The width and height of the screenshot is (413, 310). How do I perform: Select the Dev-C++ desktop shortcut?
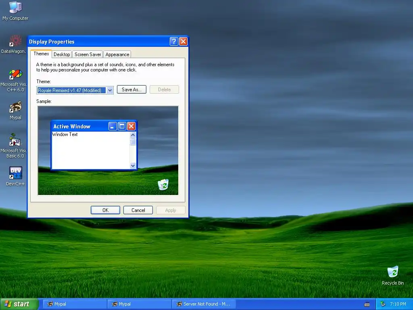pyautogui.click(x=15, y=176)
